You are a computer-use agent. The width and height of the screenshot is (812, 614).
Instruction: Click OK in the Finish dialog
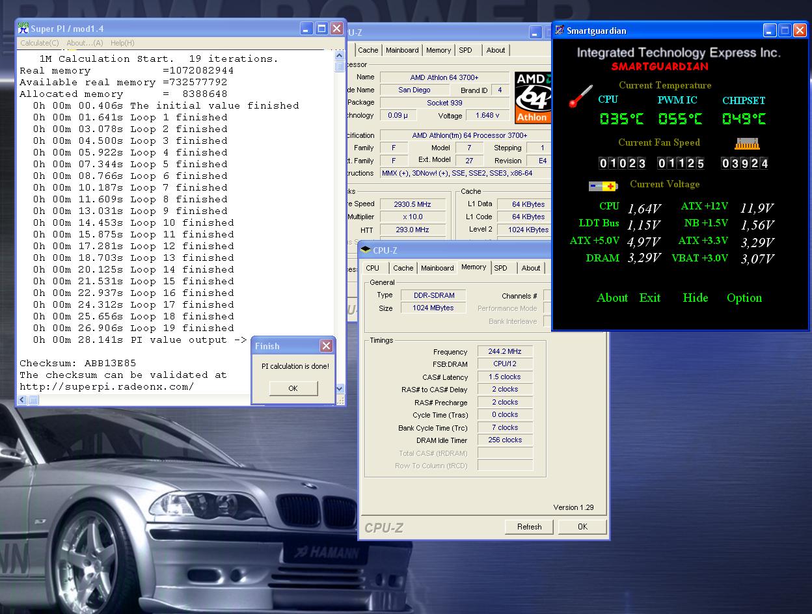click(x=293, y=388)
